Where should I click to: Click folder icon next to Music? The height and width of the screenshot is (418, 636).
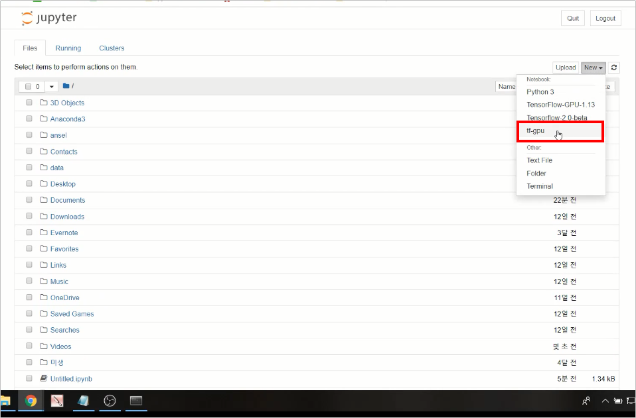pyautogui.click(x=44, y=282)
